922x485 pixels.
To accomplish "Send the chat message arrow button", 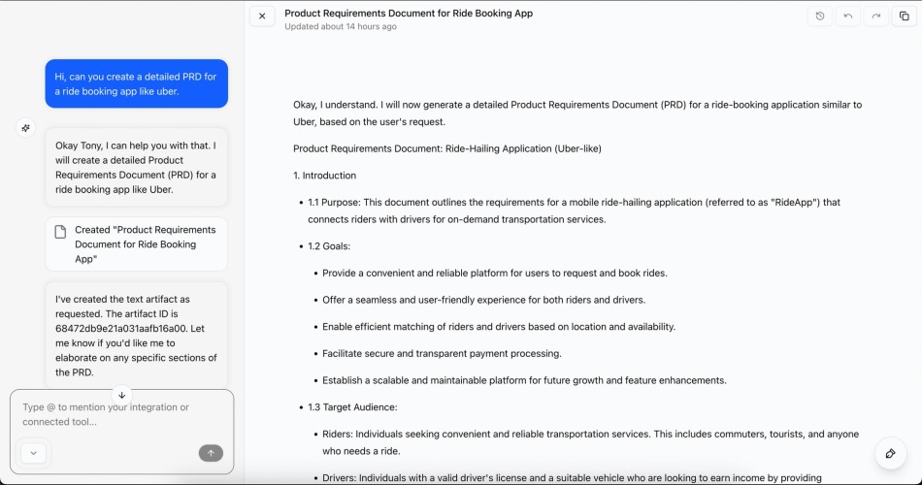I will point(211,453).
